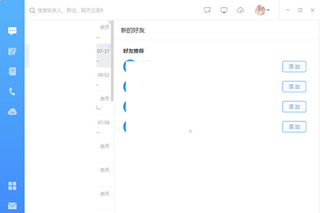This screenshot has height=213, width=320.
Task: Click the search magnifier icon
Action: (x=32, y=11)
